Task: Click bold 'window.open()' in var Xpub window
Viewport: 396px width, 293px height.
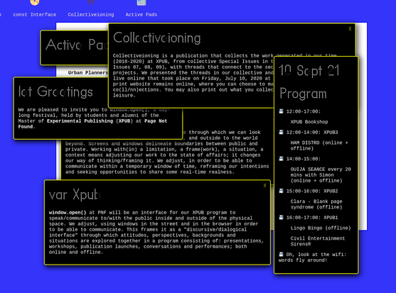Action: [68, 212]
